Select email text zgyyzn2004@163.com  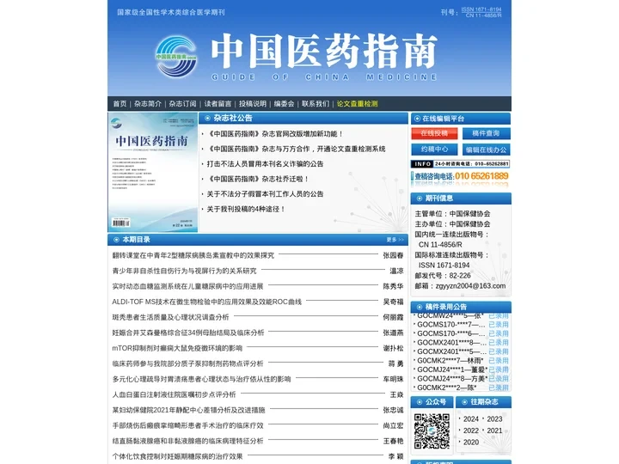point(470,285)
